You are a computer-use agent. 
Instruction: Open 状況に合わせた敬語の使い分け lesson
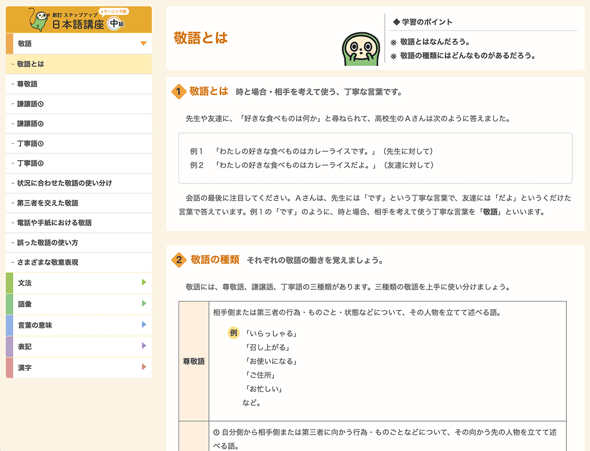64,183
